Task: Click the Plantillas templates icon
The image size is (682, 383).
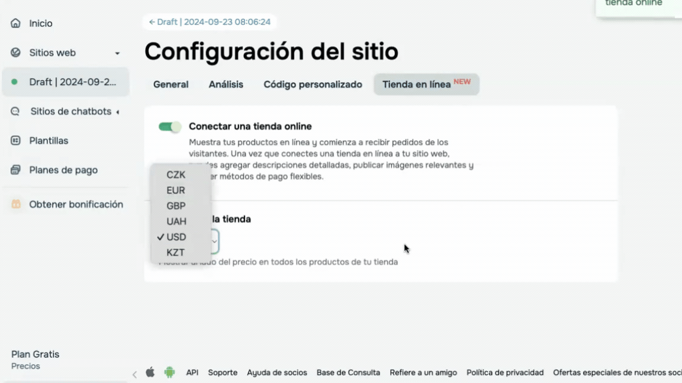Action: coord(15,141)
